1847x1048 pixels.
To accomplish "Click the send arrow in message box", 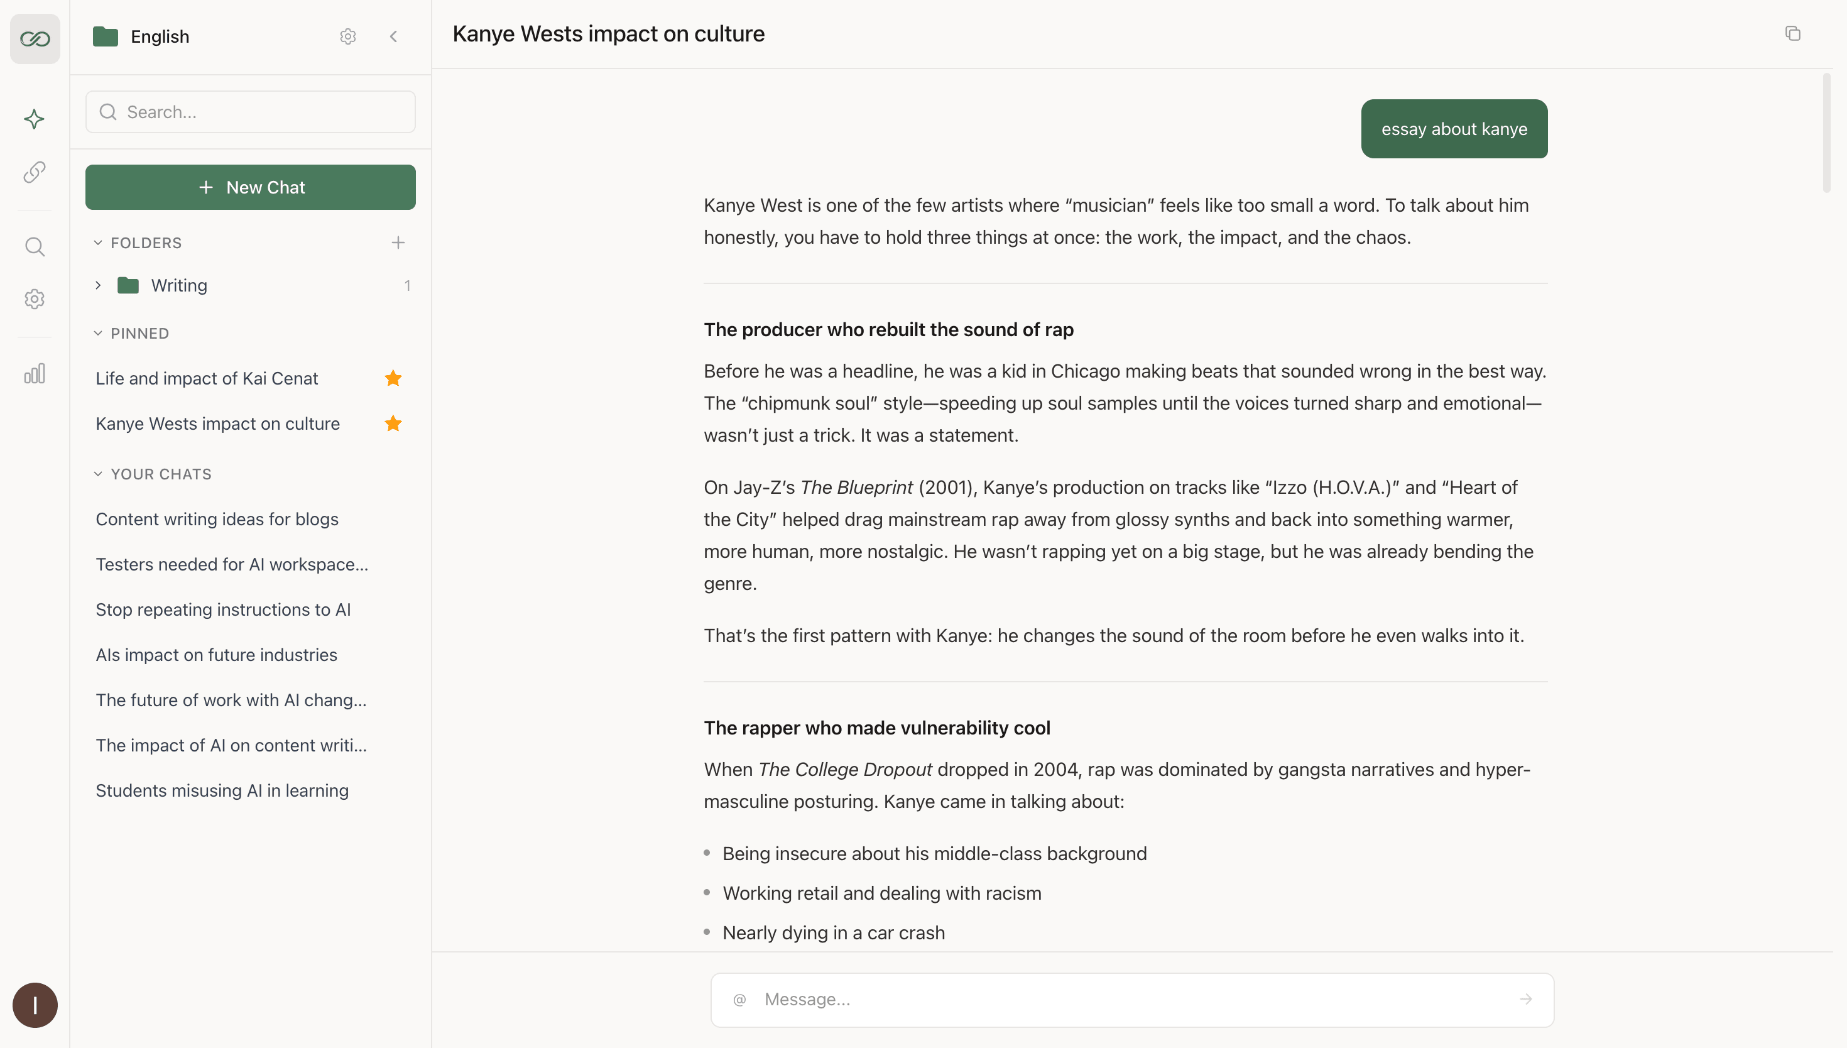I will (1525, 999).
